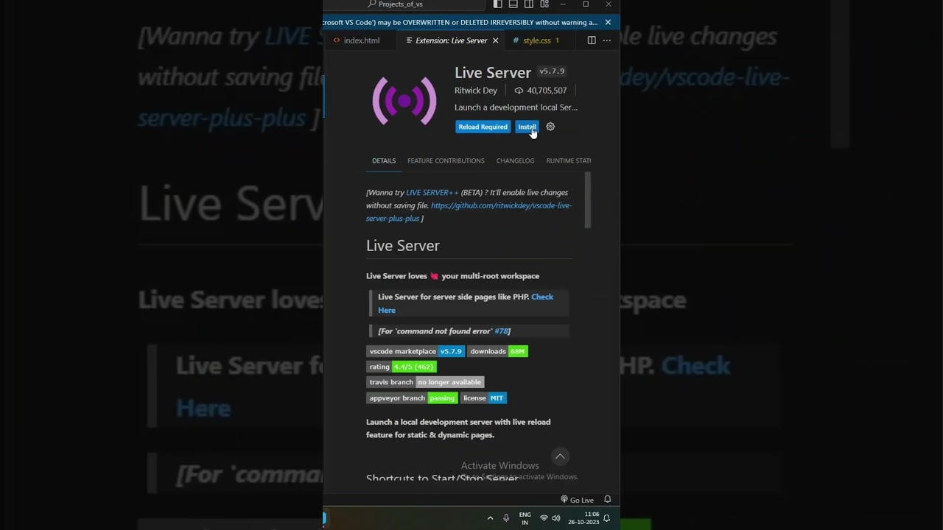Click the appveyor branch passing badge
Screen dimensions: 943x530
(412, 398)
